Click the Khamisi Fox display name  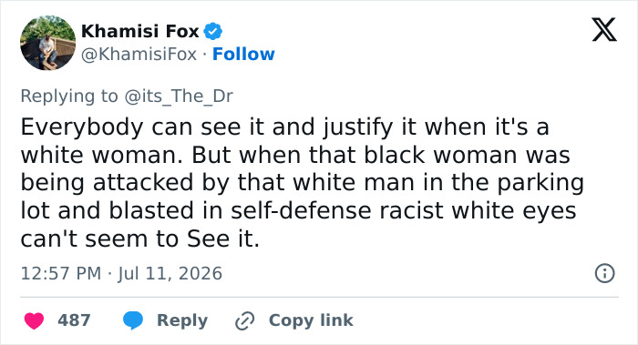pyautogui.click(x=140, y=31)
